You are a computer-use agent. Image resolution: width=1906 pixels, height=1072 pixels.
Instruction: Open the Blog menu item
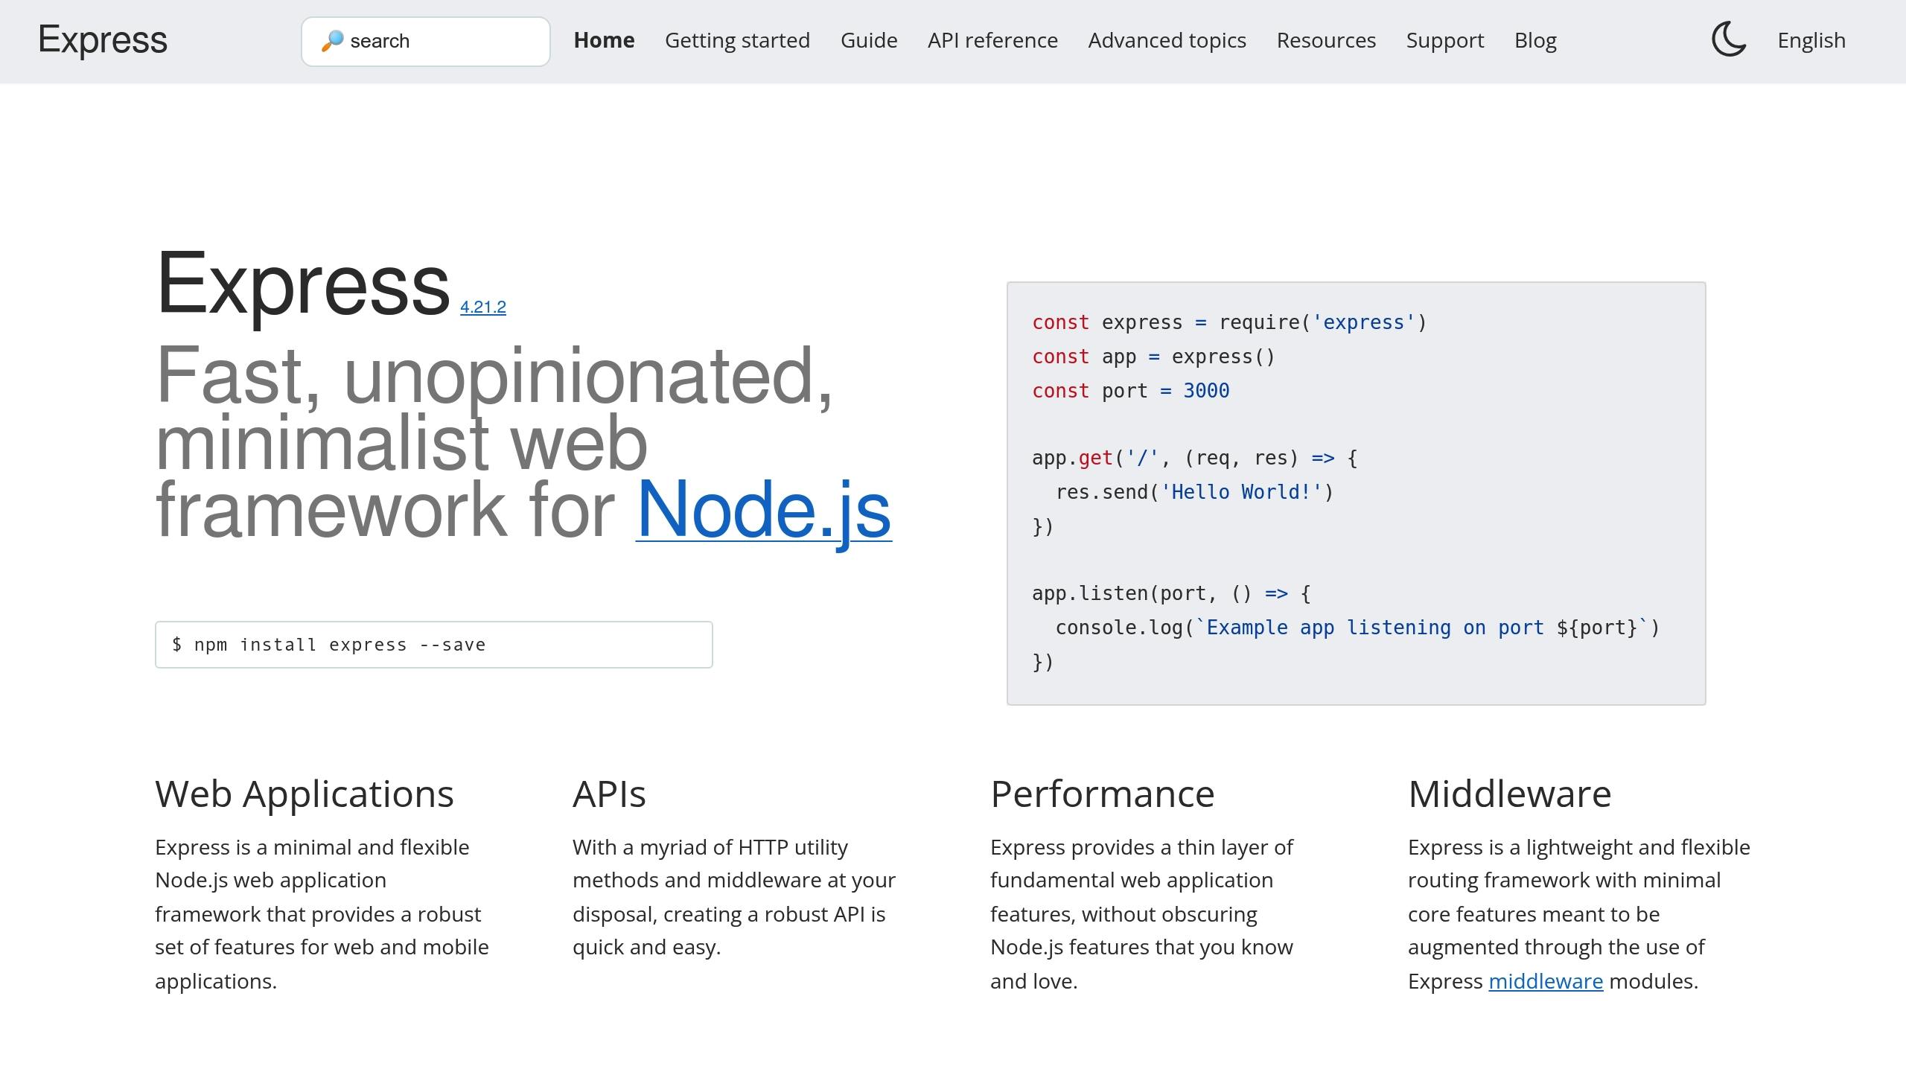coord(1535,40)
